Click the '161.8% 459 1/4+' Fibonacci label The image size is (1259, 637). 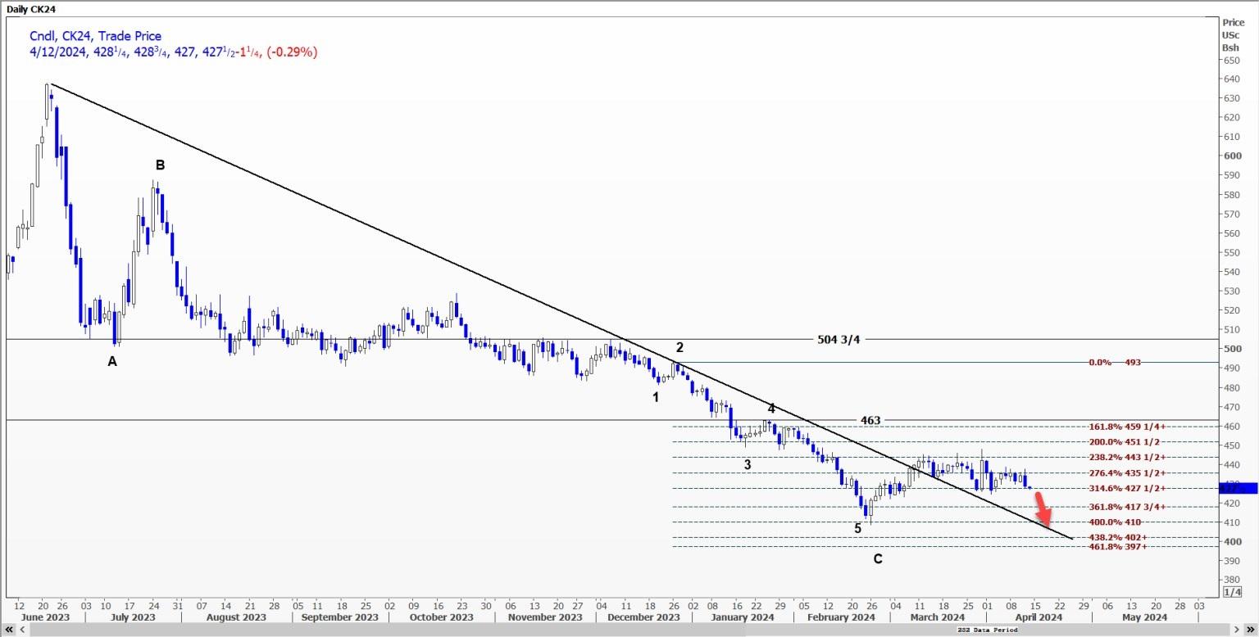(x=1128, y=427)
